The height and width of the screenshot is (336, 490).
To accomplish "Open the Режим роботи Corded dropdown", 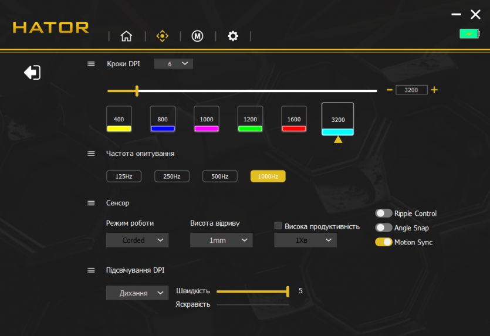I will tap(137, 240).
